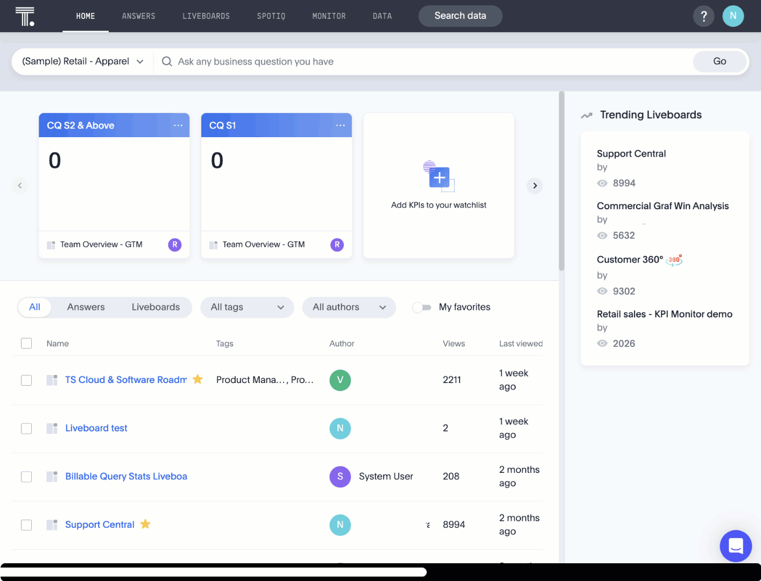Unfavorite TS Cloud & Software Roadmap via its star
The height and width of the screenshot is (581, 761).
point(198,379)
